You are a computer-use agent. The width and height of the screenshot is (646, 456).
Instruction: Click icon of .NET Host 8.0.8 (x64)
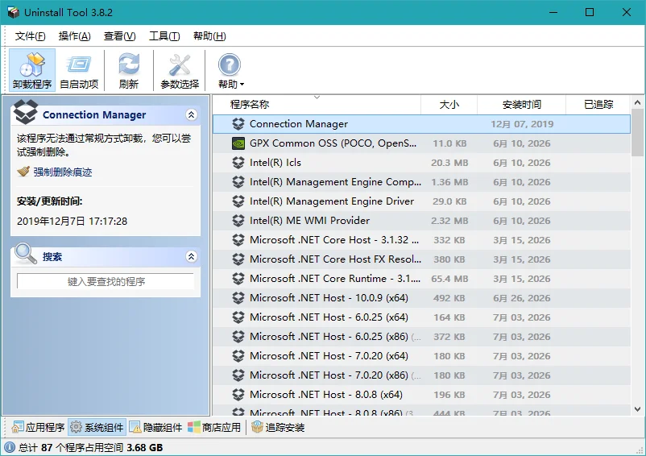pyautogui.click(x=238, y=395)
